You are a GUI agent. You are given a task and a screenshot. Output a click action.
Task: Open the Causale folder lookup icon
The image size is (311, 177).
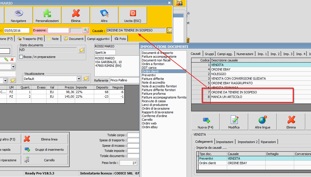click(x=169, y=30)
